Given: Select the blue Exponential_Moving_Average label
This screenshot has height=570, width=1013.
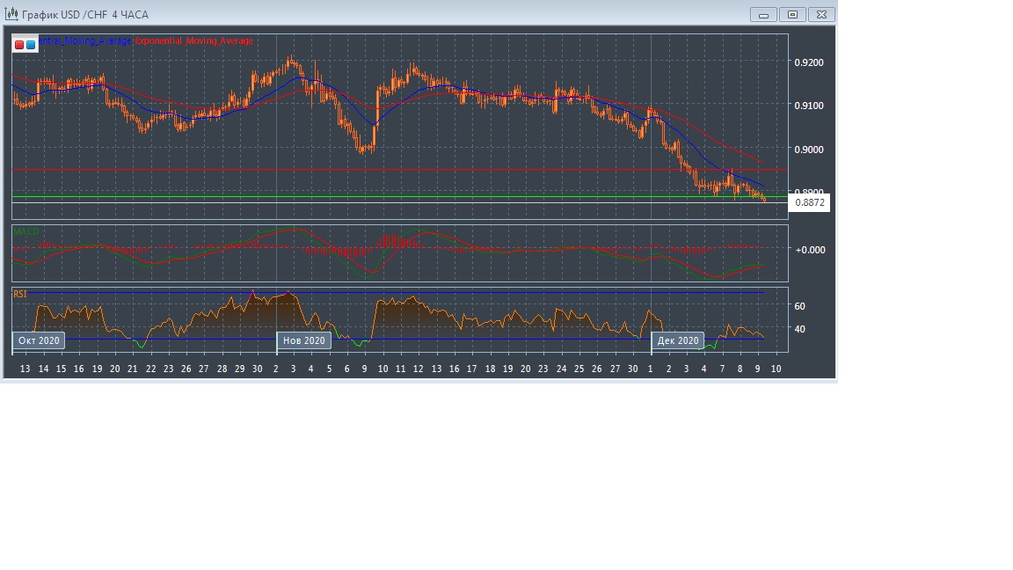Looking at the screenshot, I should [x=86, y=41].
